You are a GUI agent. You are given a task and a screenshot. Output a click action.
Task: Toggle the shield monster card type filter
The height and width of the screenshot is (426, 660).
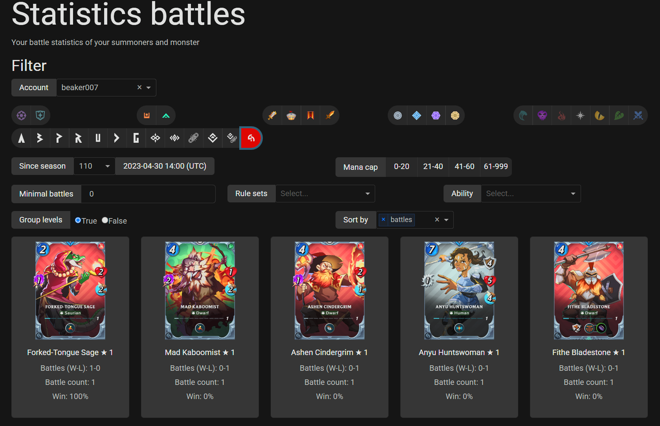click(x=40, y=115)
